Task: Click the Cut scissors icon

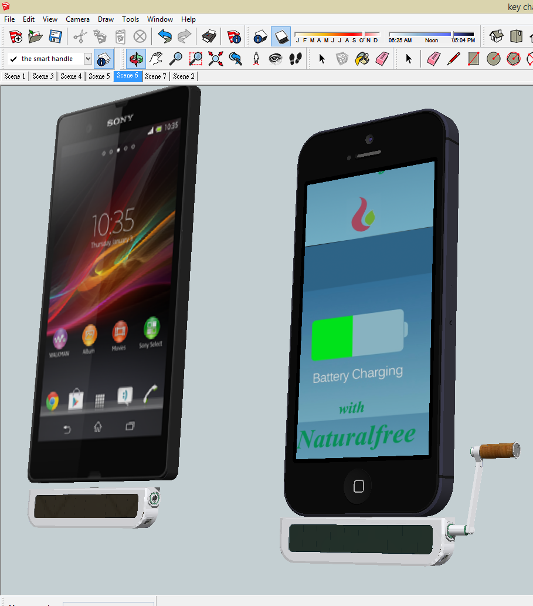Action: click(80, 37)
